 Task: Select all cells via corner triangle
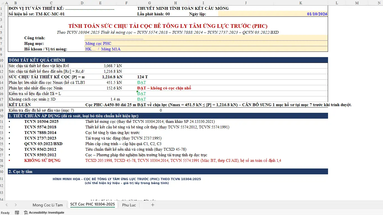[x=3, y=3]
